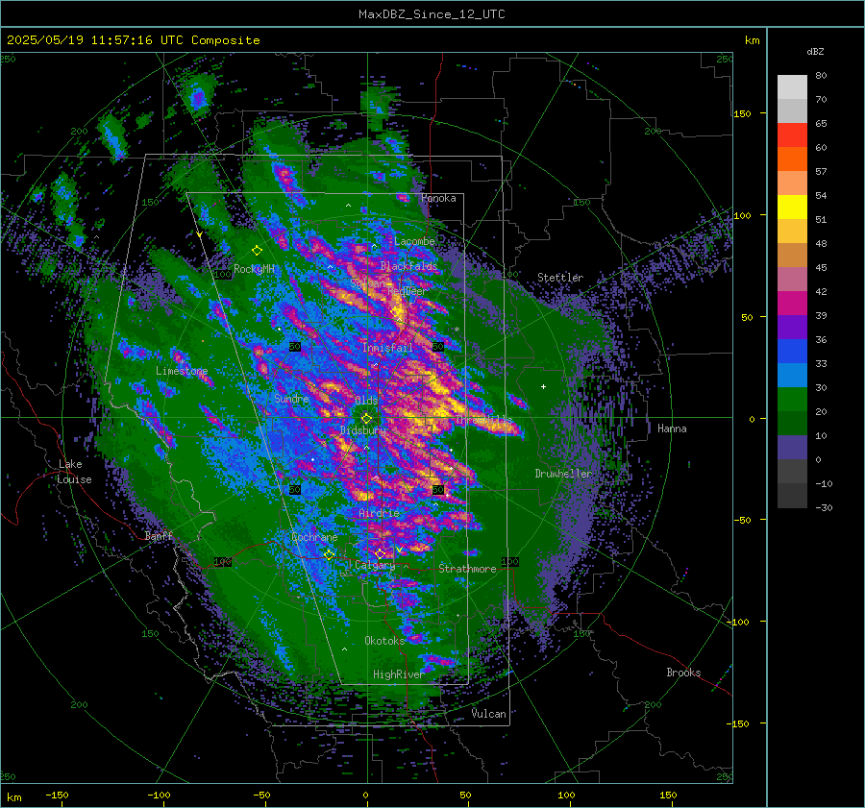Screen dimensions: 865x808
Task: Pick the orange swatch between 60 and 57
Action: [x=792, y=159]
